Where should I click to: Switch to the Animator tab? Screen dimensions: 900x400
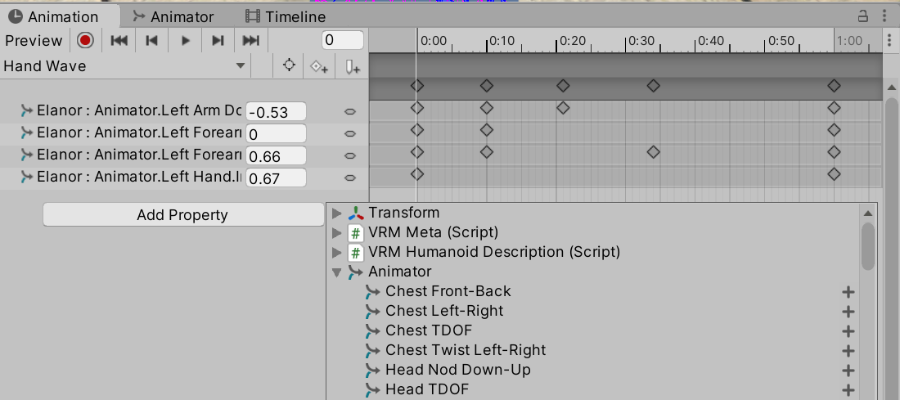tap(172, 16)
